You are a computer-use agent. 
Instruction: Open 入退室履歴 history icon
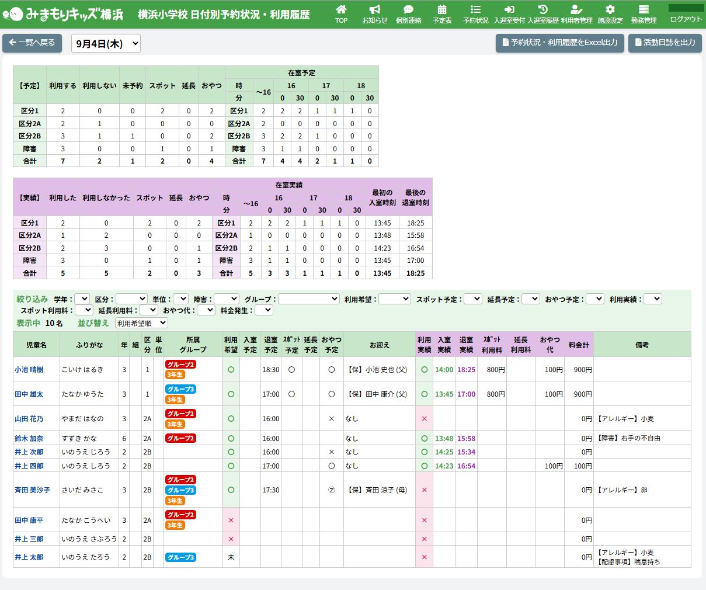[x=543, y=10]
